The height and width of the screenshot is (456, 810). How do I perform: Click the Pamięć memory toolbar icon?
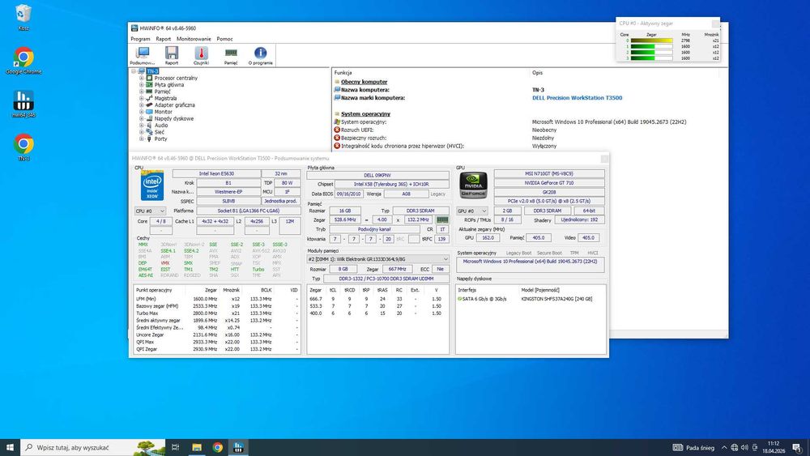pos(231,55)
